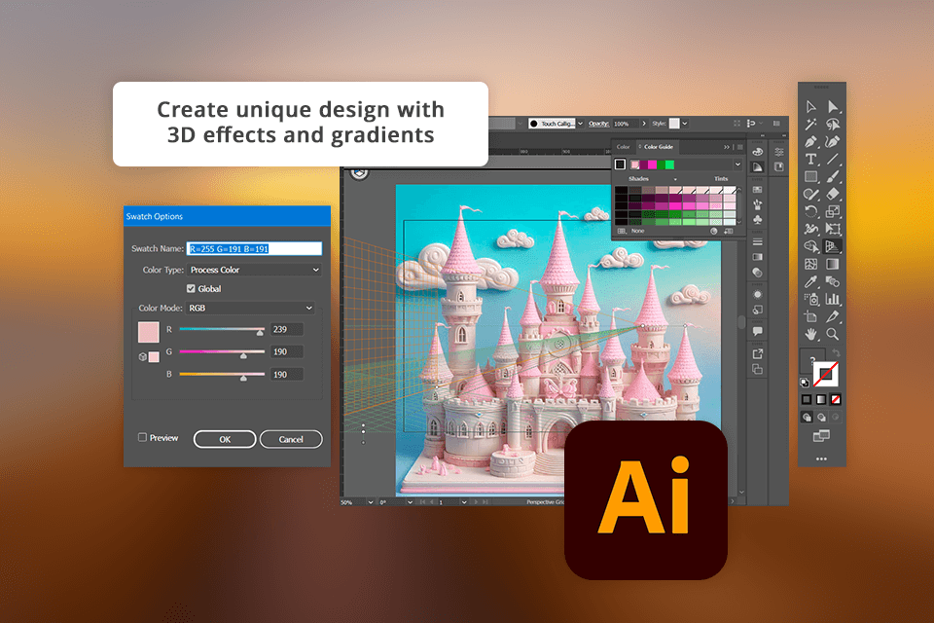The height and width of the screenshot is (623, 934).
Task: Open the zoom level 50% dropdown
Action: pyautogui.click(x=371, y=502)
